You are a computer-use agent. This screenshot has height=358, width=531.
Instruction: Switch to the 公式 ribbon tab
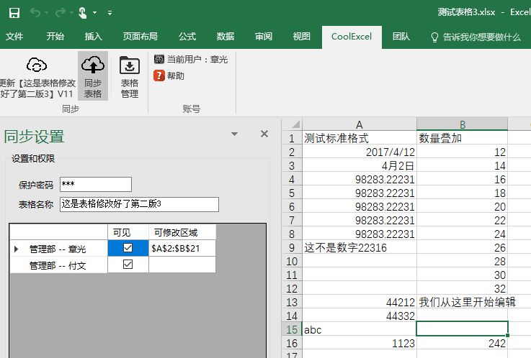click(187, 37)
